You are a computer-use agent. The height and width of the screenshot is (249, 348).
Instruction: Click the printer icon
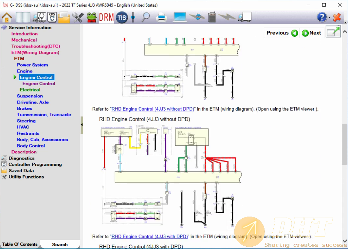coord(162,17)
